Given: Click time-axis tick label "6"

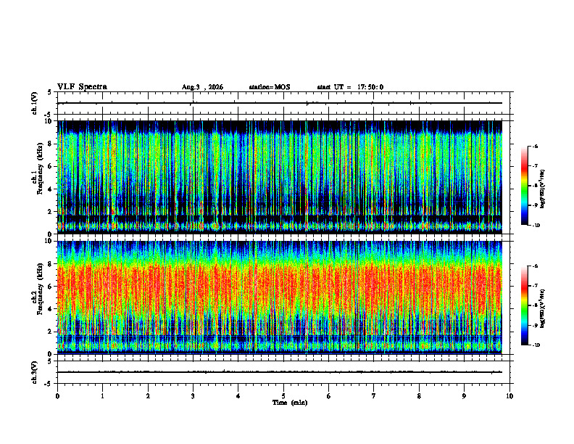Looking at the screenshot, I should [329, 396].
